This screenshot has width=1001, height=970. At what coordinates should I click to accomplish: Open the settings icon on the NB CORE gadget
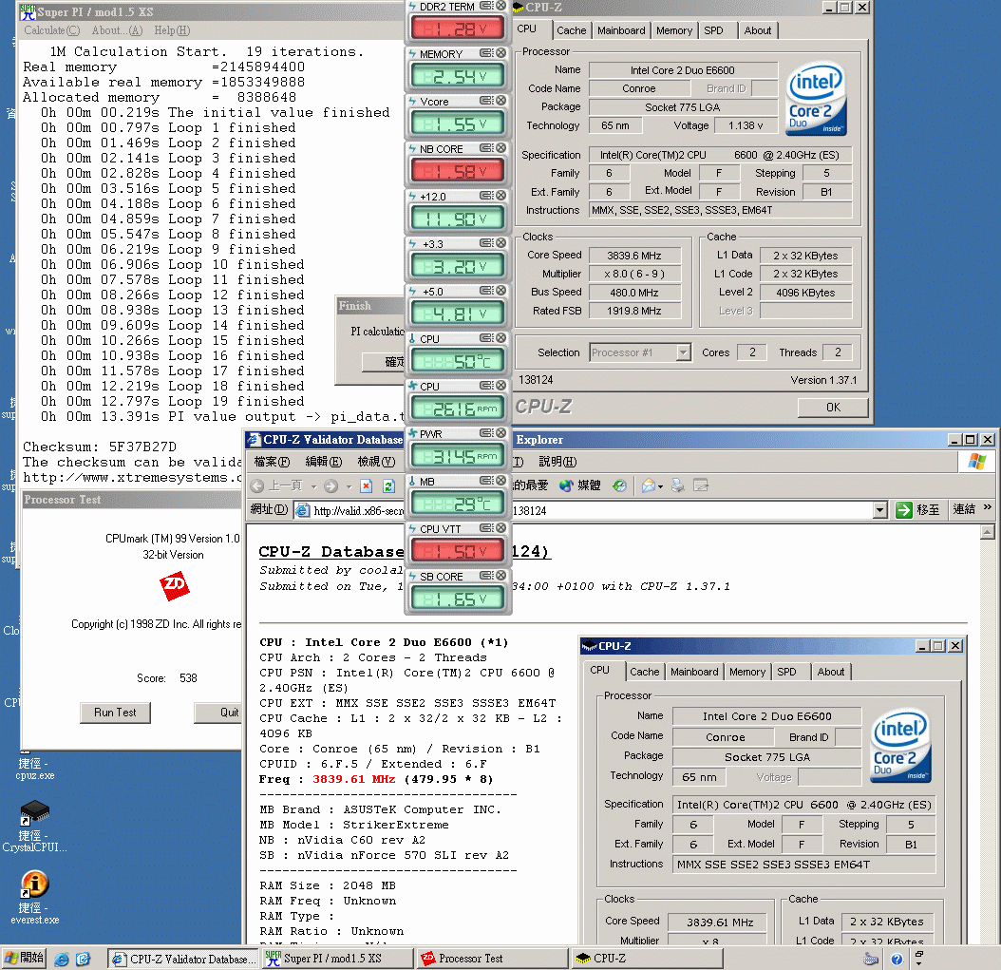click(486, 148)
